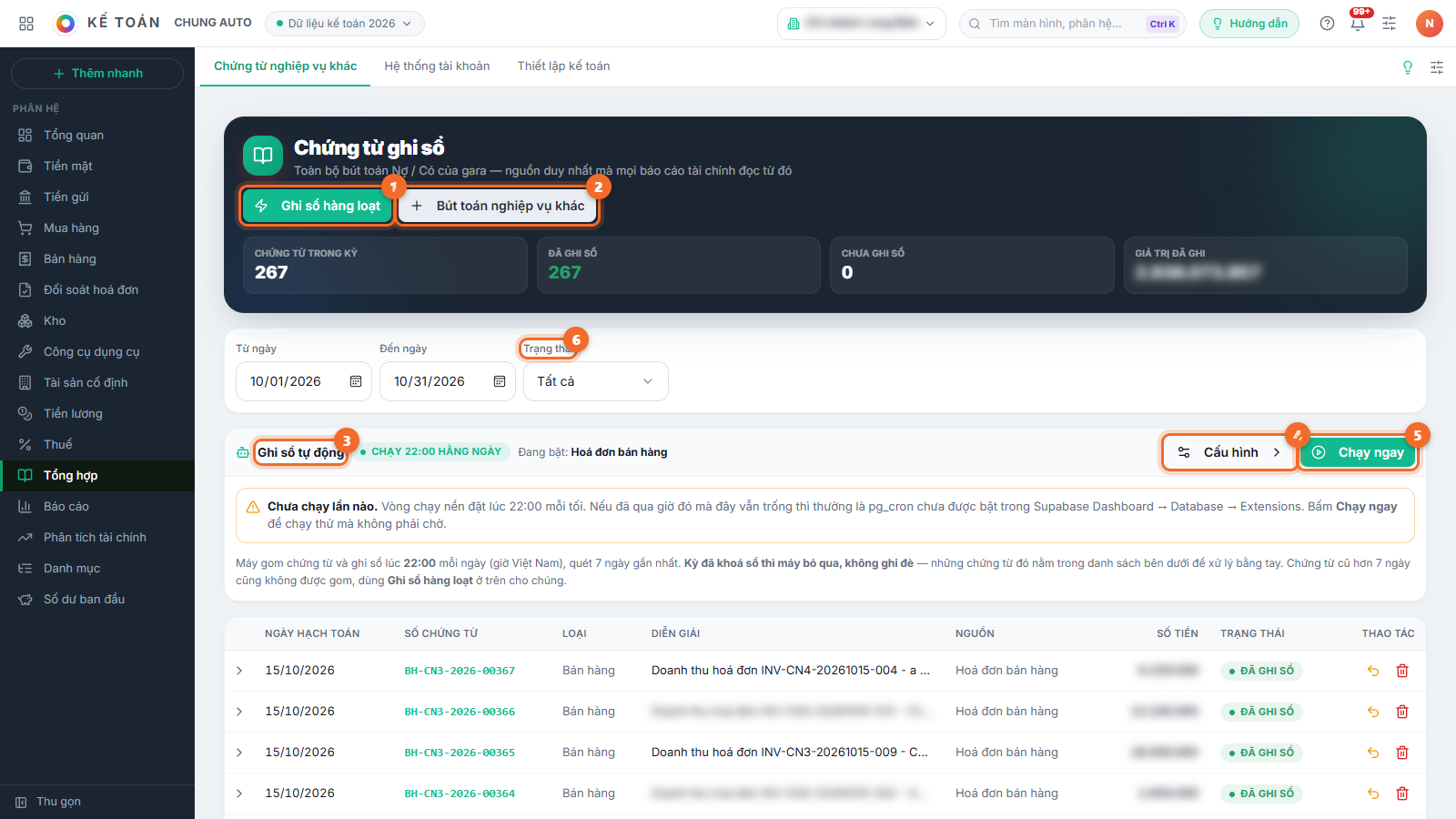Open calendar picker for Từ ngày
Viewport: 1456px width, 819px height.
pos(356,381)
